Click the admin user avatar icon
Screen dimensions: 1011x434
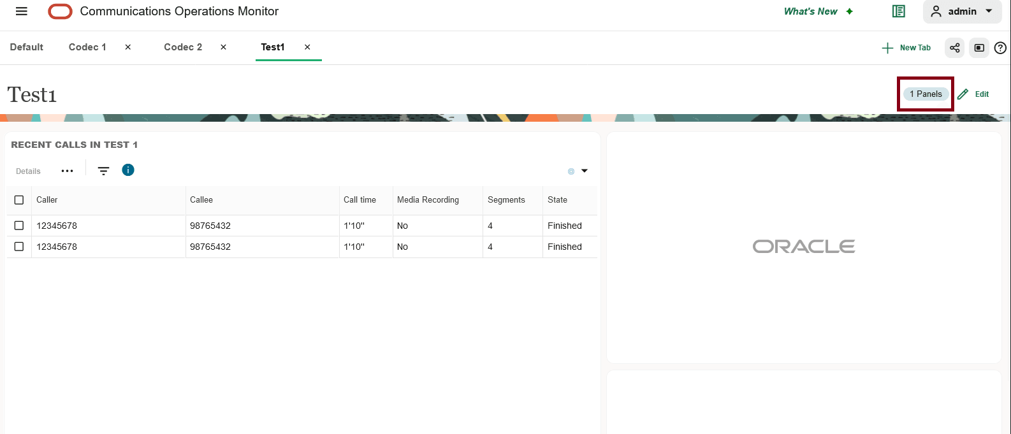[936, 11]
